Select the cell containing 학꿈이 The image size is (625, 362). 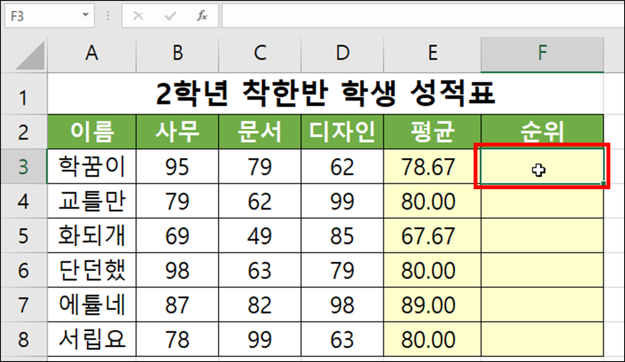pyautogui.click(x=91, y=166)
